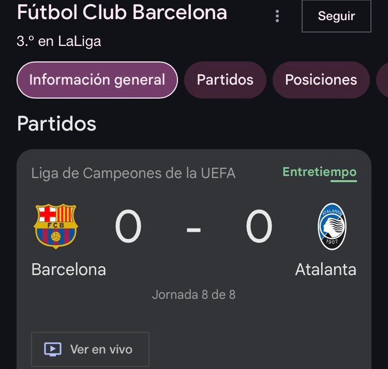Click Barcelona's score of zero
This screenshot has width=388, height=369.
click(x=128, y=226)
